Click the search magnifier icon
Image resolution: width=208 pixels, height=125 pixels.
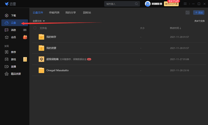pos(136,4)
